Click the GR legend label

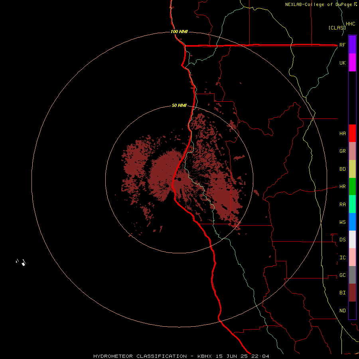[342, 151]
